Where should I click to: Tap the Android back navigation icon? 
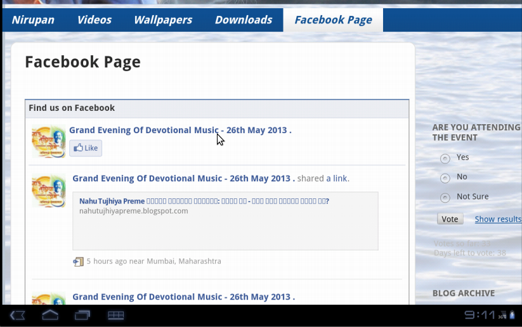click(x=17, y=315)
